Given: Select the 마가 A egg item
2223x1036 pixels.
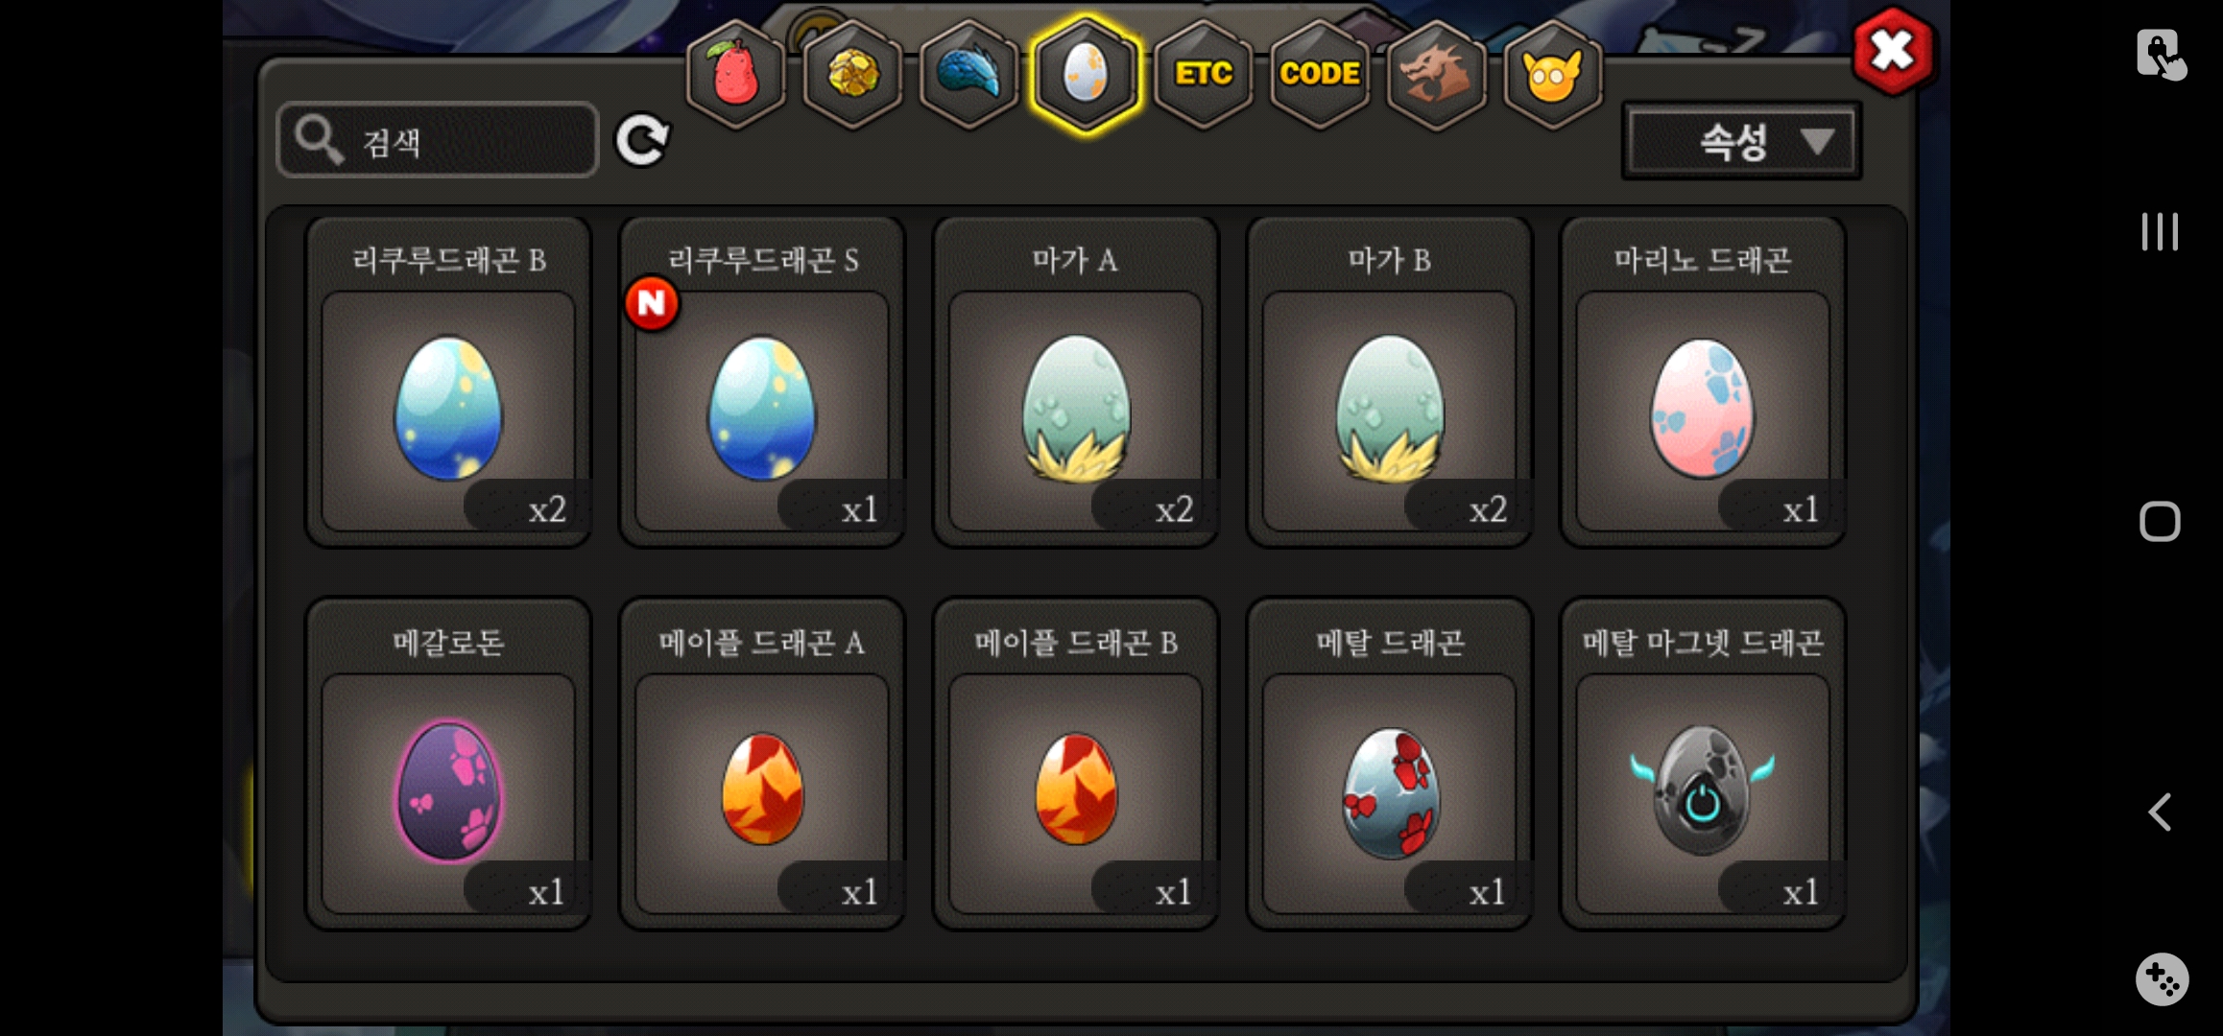Looking at the screenshot, I should pos(1076,382).
